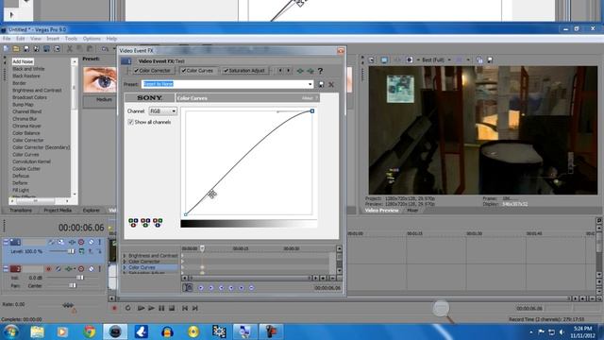Image resolution: width=604 pixels, height=340 pixels.
Task: Open the Edit menu
Action: [21, 39]
